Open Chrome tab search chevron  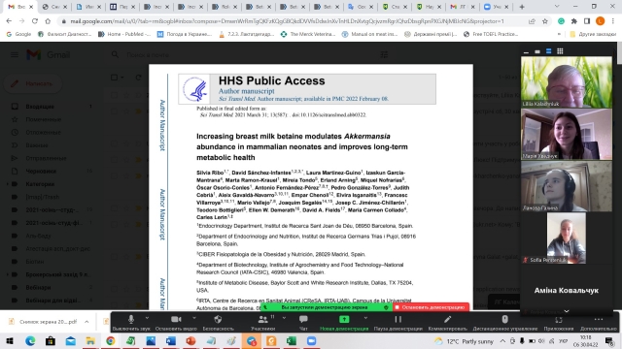click(x=557, y=7)
